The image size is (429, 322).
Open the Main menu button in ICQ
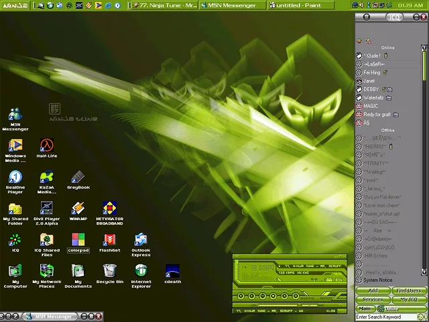click(x=365, y=309)
